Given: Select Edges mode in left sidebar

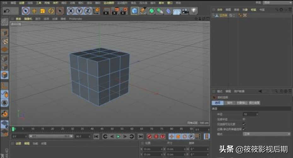Looking at the screenshot, I should coord(5,67).
